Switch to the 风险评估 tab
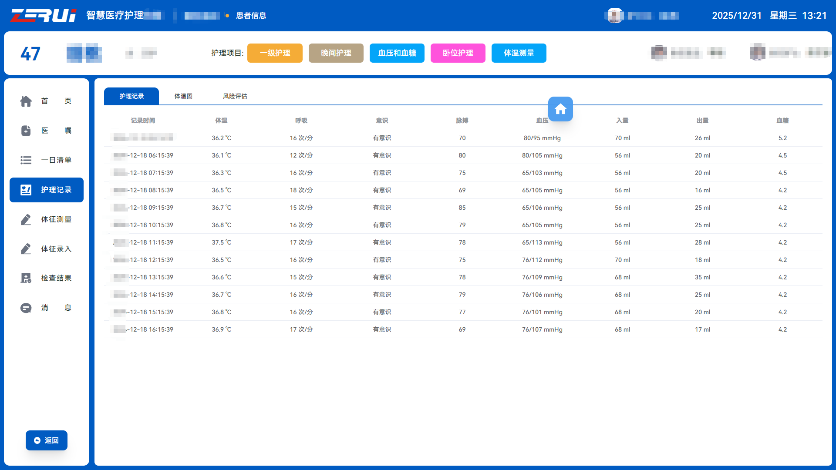Image resolution: width=836 pixels, height=470 pixels. point(235,96)
